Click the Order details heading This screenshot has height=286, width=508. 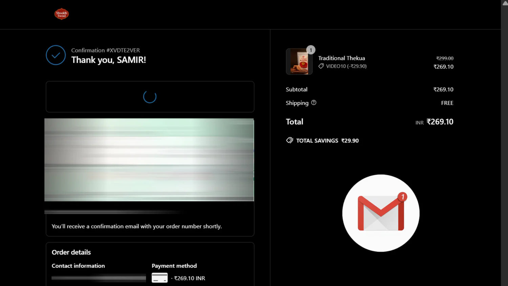pos(71,252)
